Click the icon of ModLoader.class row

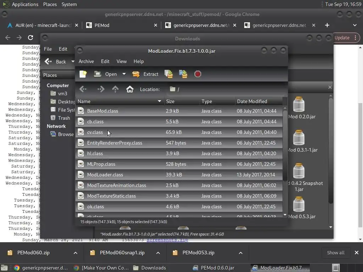pyautogui.click(x=81, y=175)
